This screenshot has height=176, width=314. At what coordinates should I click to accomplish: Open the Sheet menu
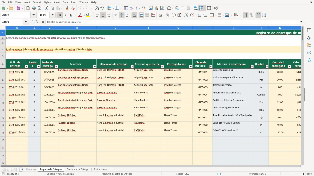tap(57, 2)
